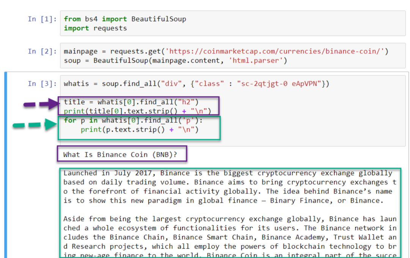
Task: Click the "sc-2qtjgt-0 eApVPN" class string
Action: (x=279, y=84)
